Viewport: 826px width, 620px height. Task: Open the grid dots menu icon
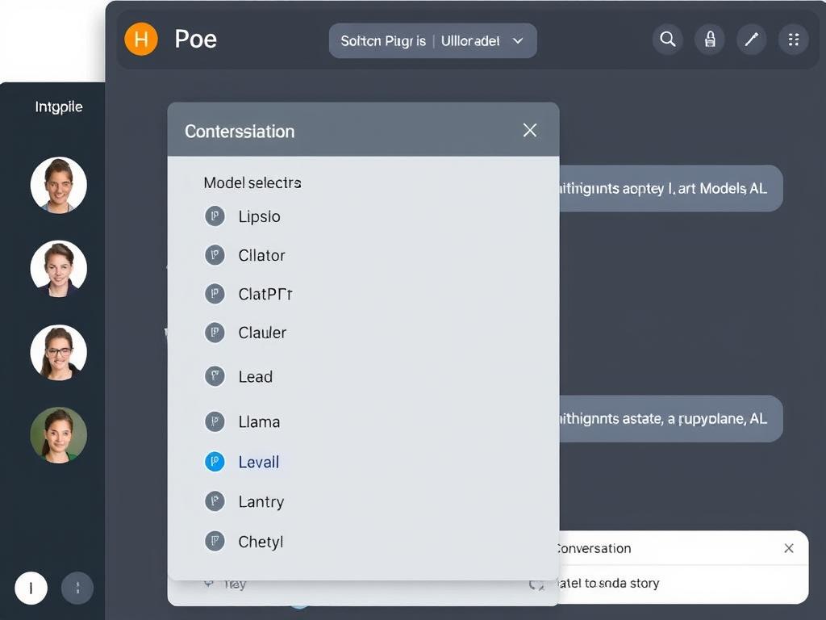point(794,39)
